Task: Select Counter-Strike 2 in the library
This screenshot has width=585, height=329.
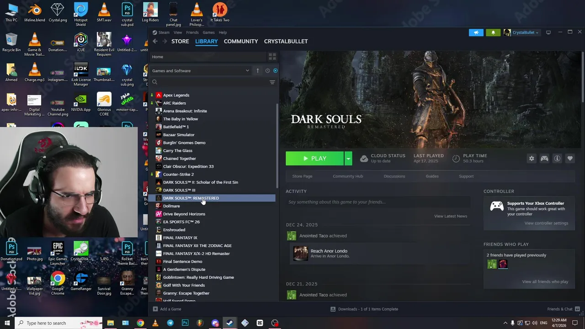Action: tap(178, 175)
